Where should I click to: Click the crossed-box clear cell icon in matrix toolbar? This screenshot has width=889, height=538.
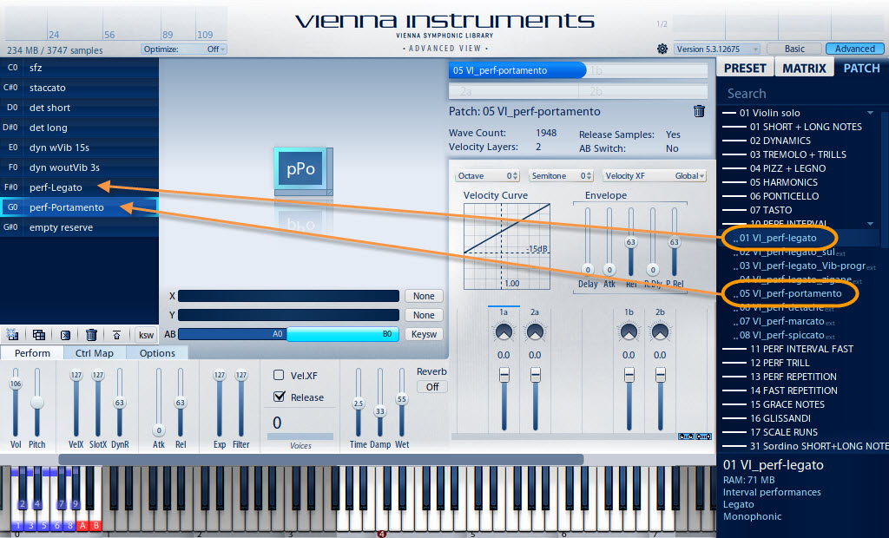pos(65,334)
